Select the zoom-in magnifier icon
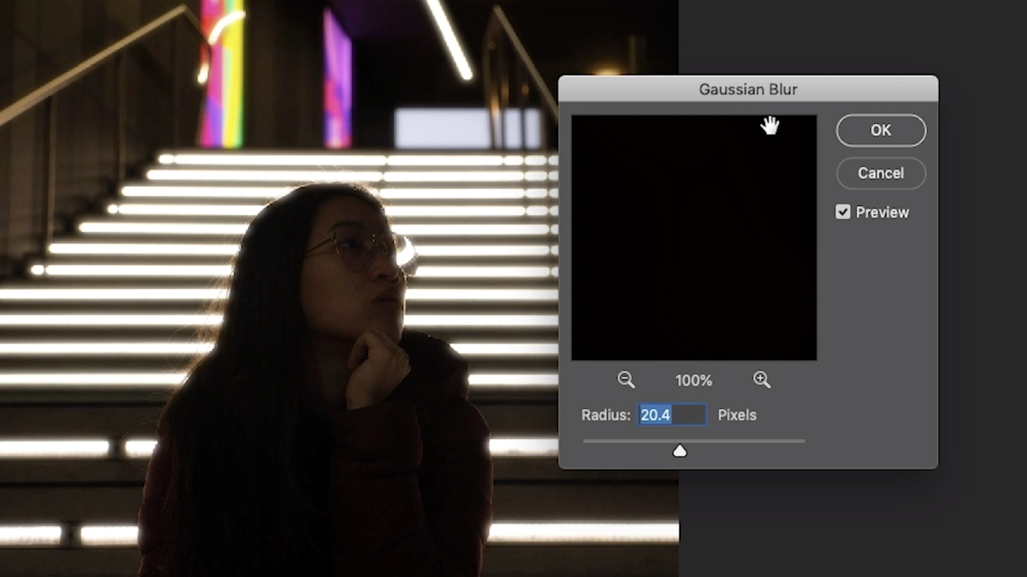1027x577 pixels. point(761,380)
